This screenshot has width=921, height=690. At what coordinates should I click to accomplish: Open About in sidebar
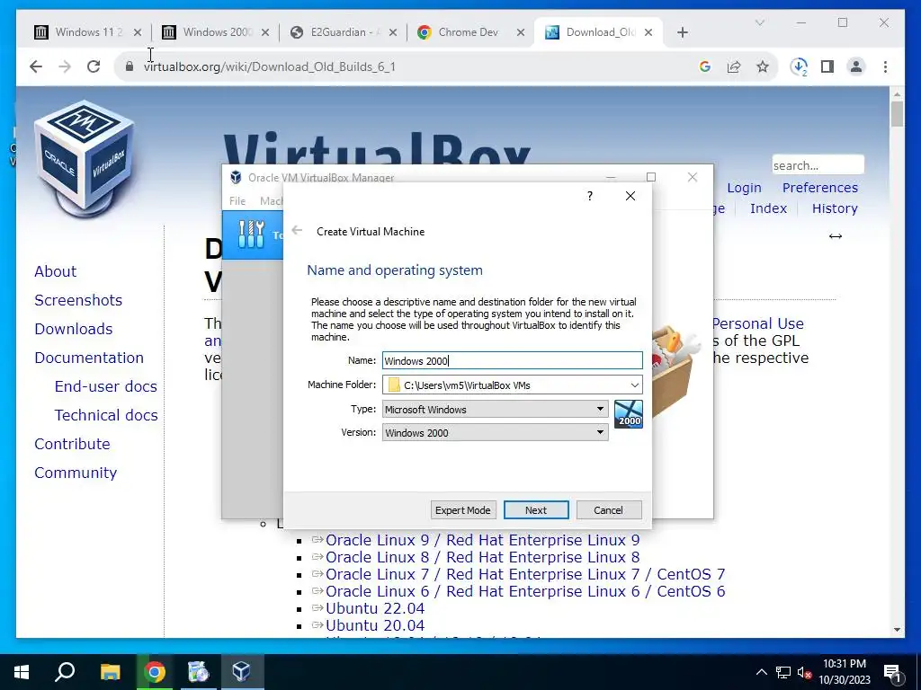coord(55,271)
